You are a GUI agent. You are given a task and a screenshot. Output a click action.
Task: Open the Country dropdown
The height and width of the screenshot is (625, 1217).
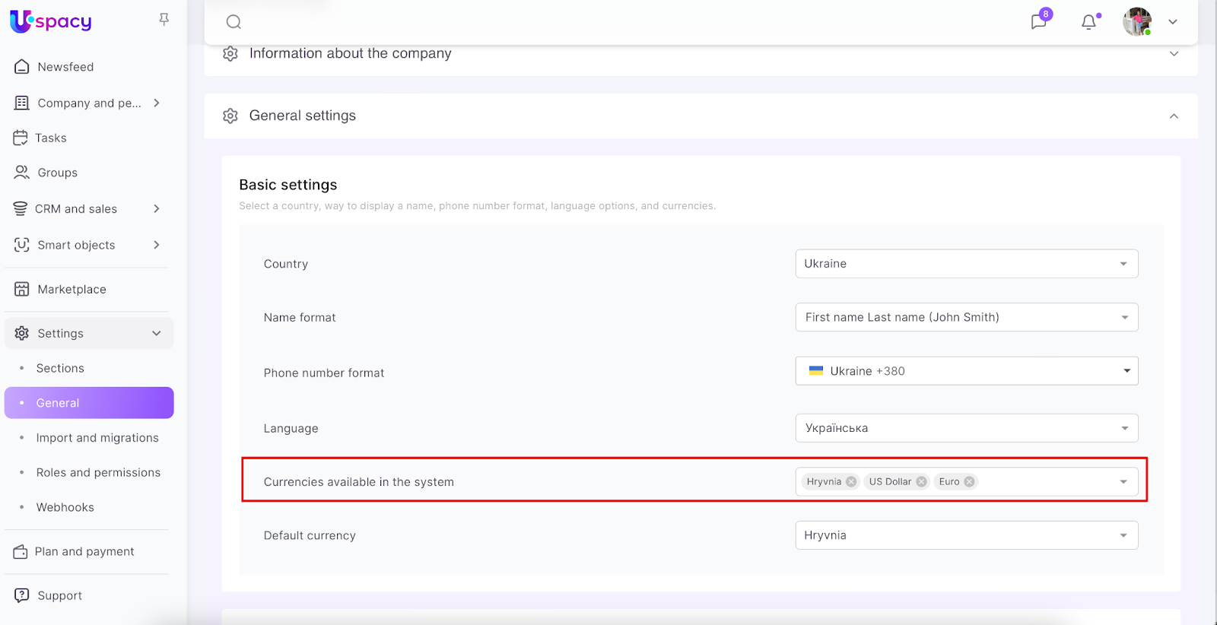pos(966,264)
